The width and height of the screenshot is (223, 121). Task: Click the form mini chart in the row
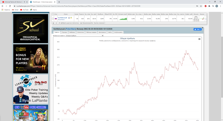(x=202, y=18)
